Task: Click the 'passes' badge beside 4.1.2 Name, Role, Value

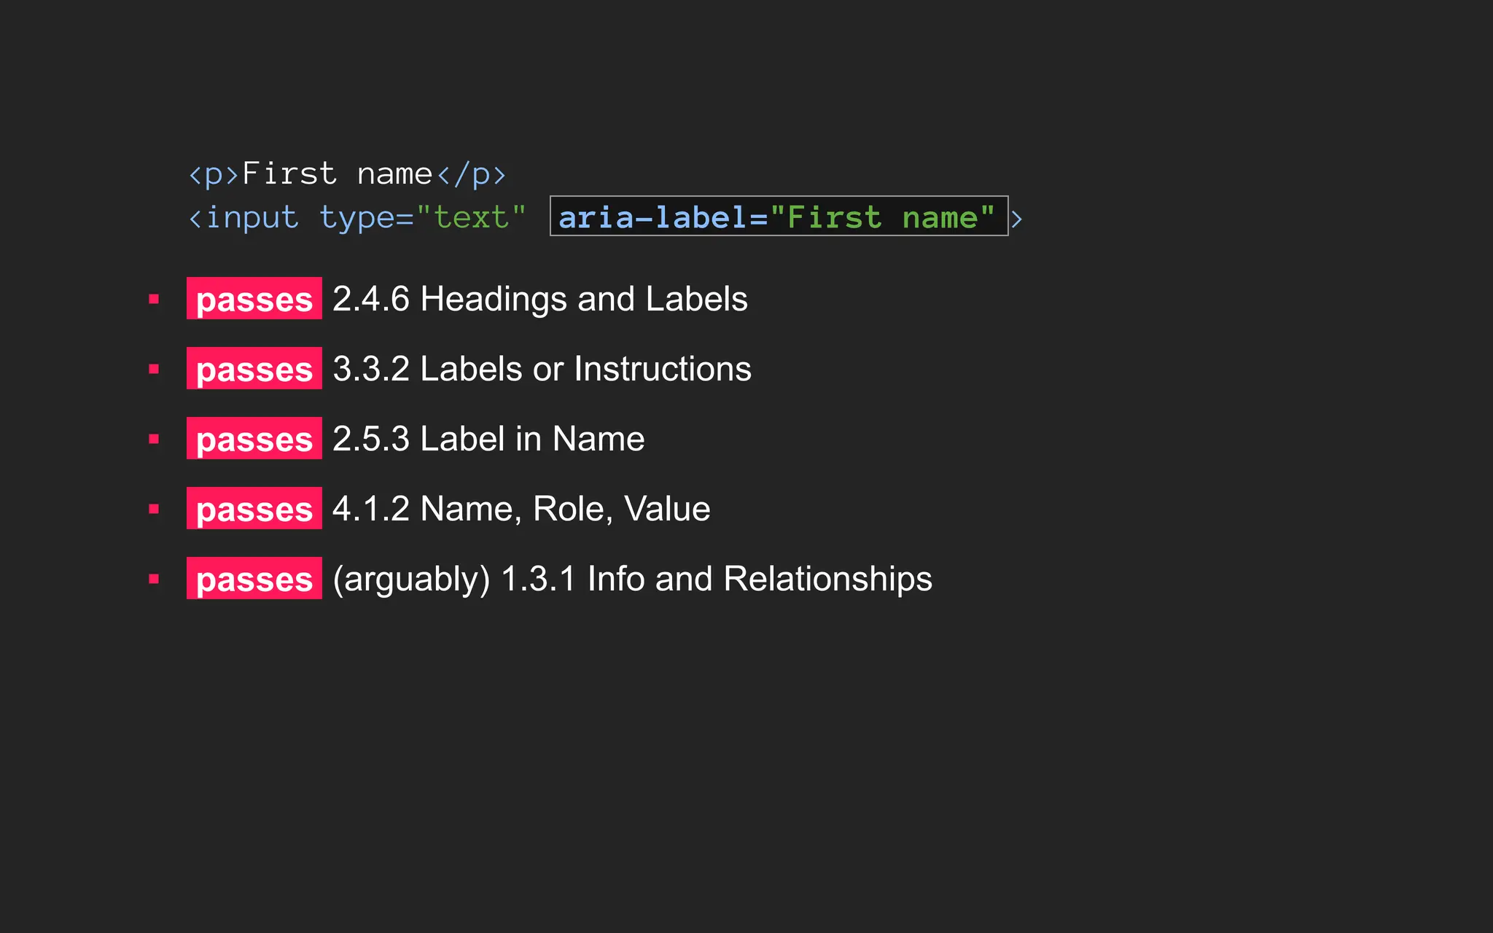Action: [x=254, y=508]
